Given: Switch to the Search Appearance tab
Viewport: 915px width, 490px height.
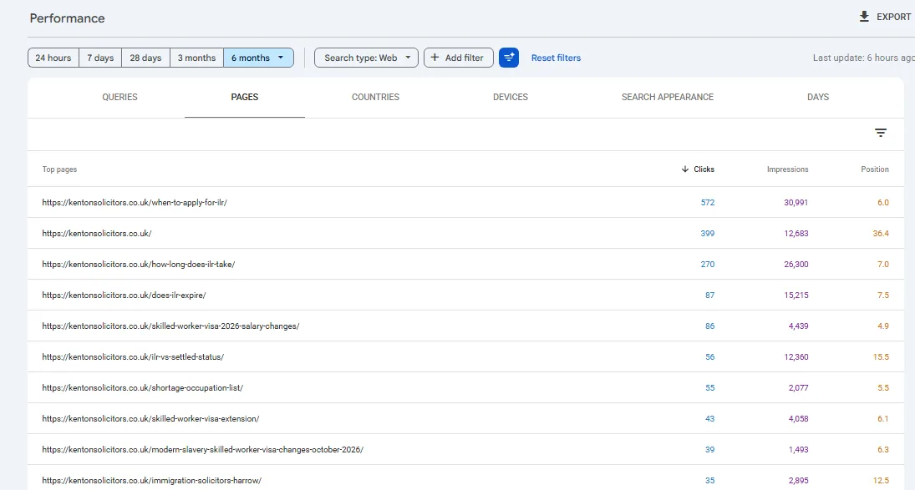Looking at the screenshot, I should (x=668, y=98).
